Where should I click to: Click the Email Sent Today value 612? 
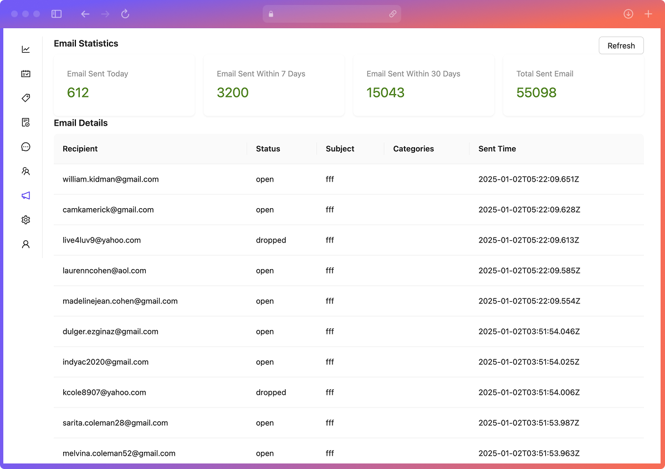78,92
